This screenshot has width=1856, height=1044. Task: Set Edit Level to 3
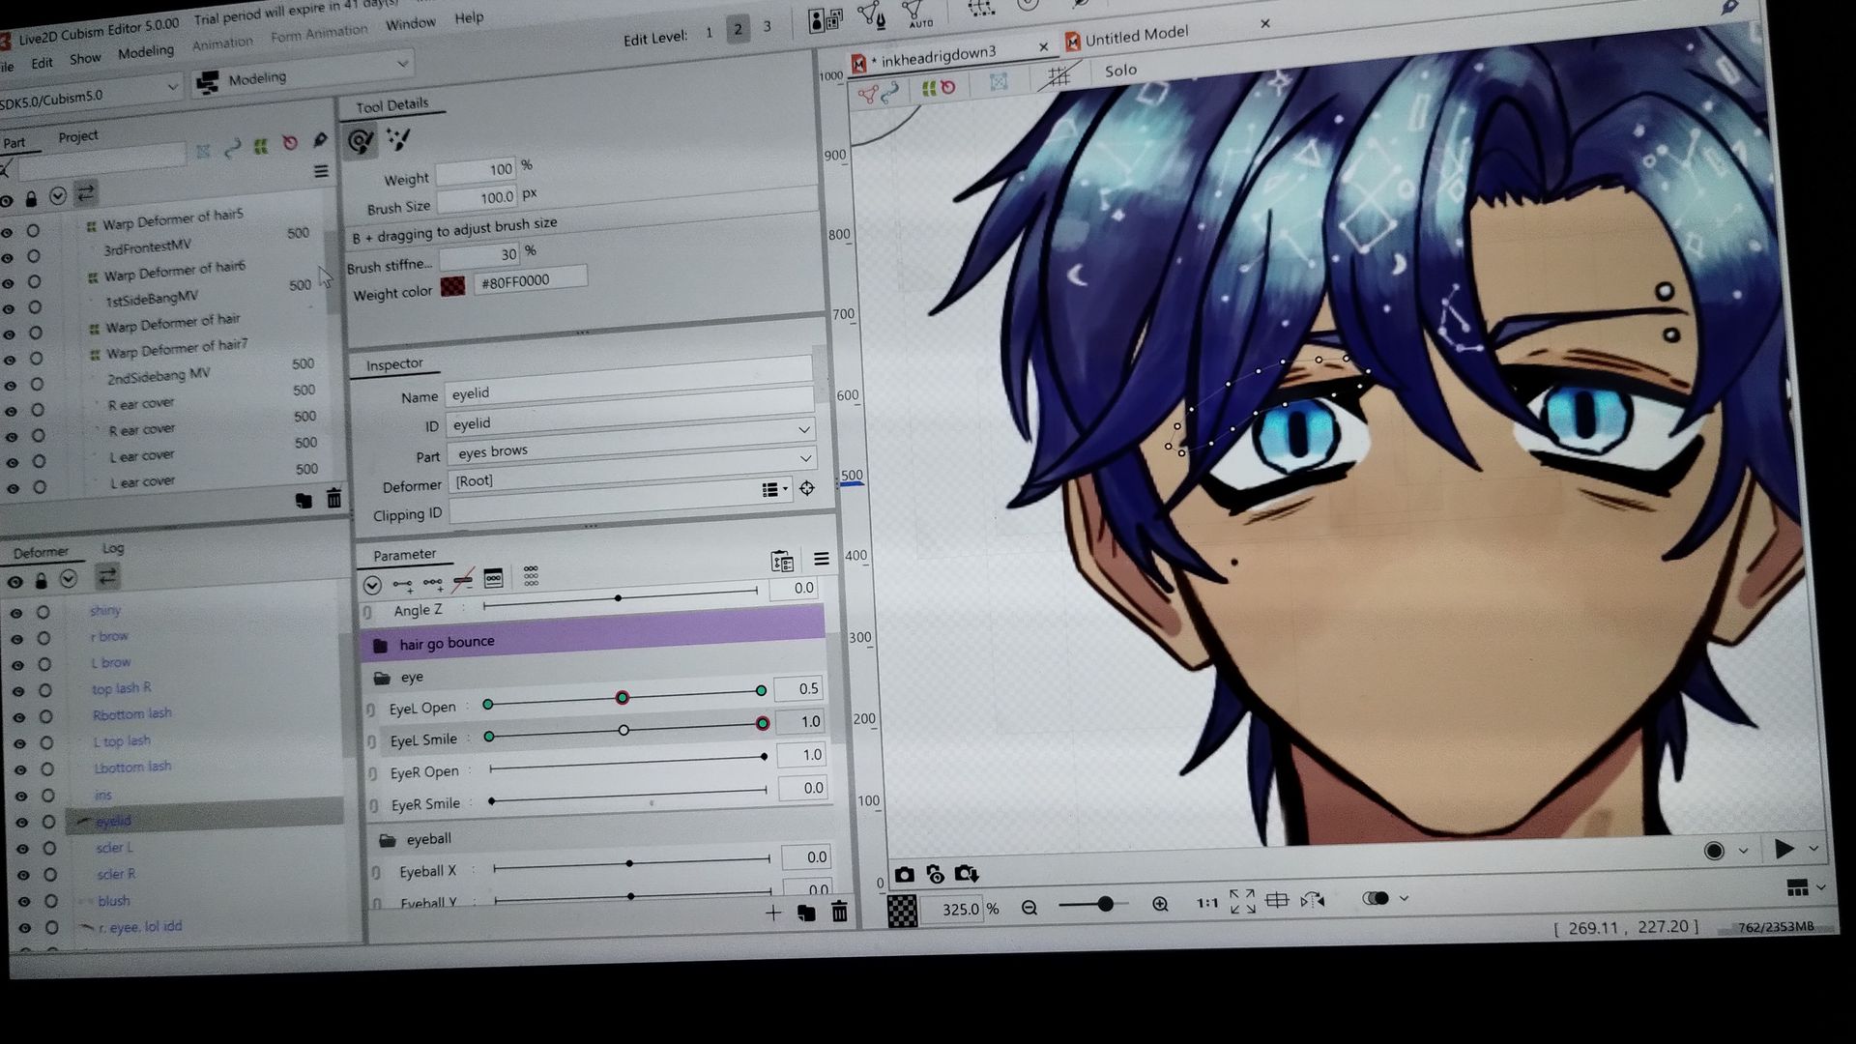click(x=768, y=28)
